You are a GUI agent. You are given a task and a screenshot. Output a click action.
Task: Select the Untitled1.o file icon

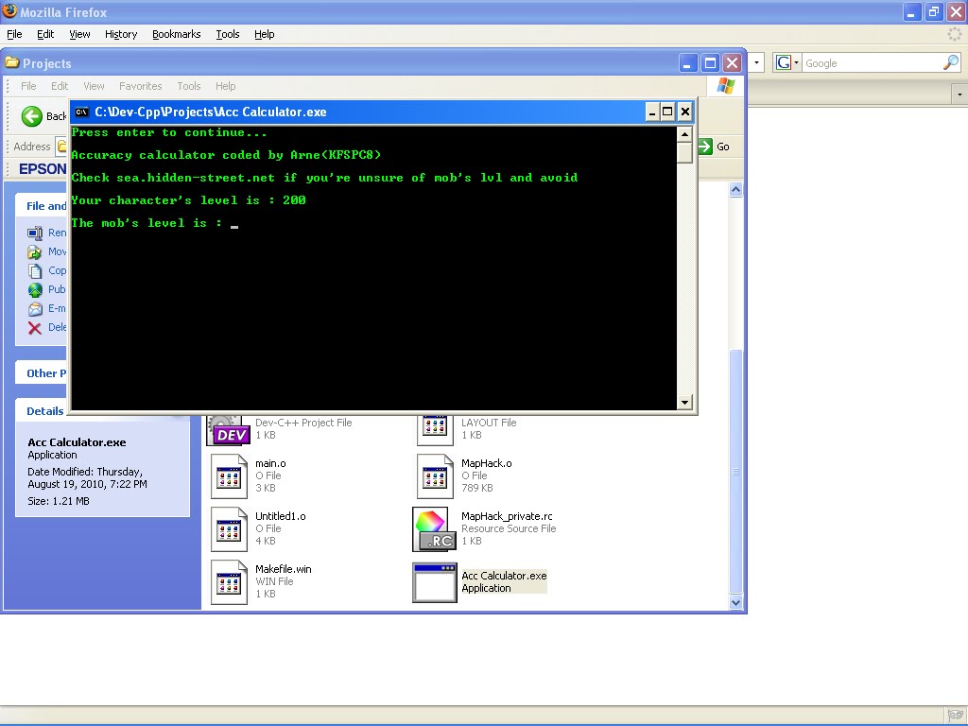(x=229, y=529)
